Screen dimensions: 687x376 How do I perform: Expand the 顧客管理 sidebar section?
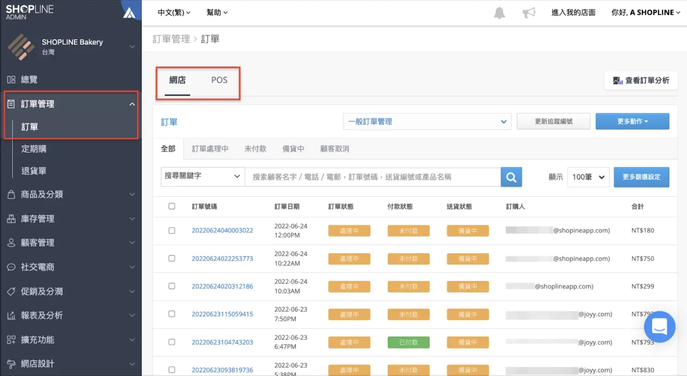coord(37,243)
